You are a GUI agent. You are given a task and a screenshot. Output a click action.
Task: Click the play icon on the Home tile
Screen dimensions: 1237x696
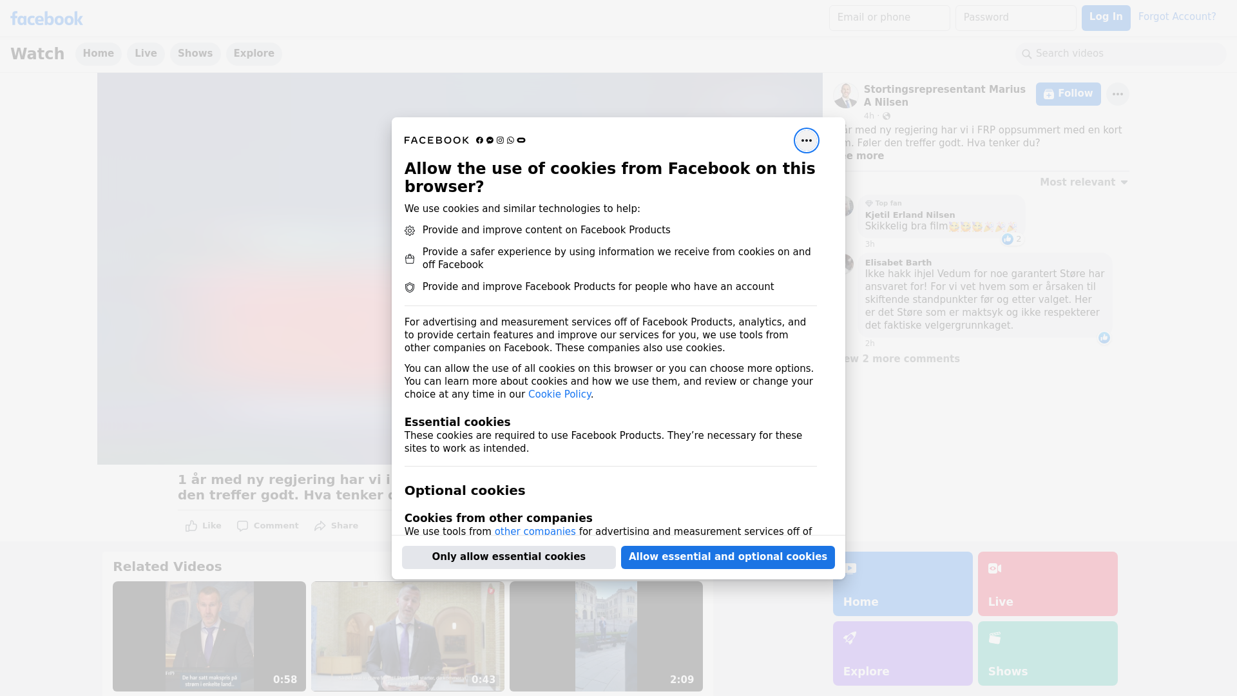[850, 568]
